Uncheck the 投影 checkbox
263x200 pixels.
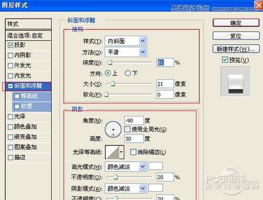click(11, 45)
